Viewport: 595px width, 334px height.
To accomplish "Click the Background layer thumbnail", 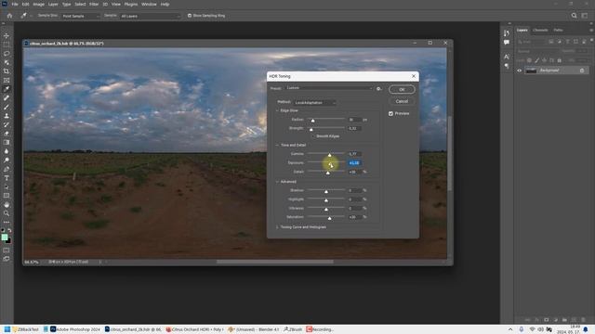I will point(531,71).
